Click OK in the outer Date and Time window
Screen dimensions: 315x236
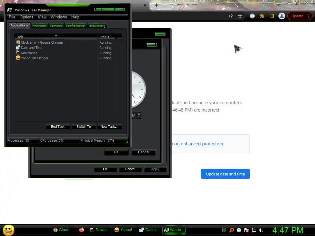coord(106,169)
